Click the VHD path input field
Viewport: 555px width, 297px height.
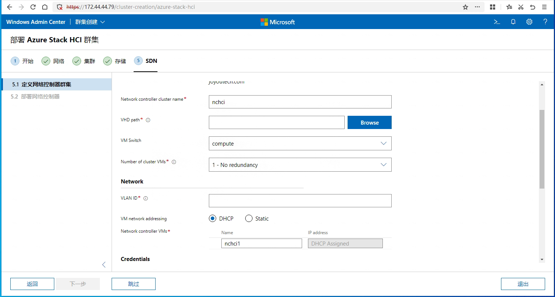click(277, 122)
